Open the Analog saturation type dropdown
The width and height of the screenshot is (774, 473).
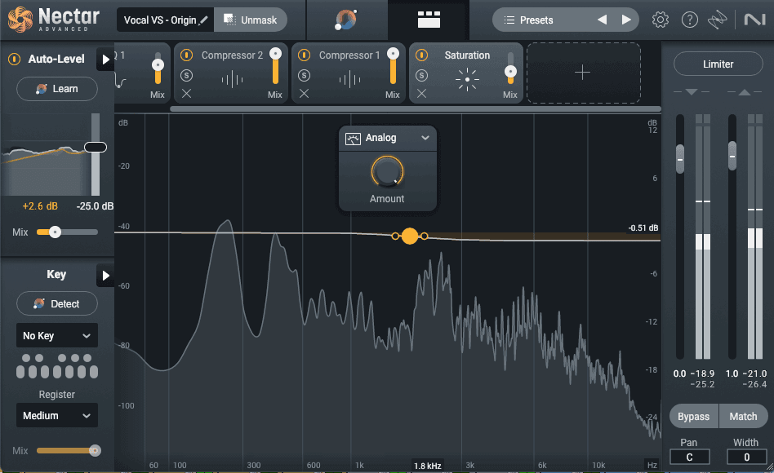tap(425, 138)
